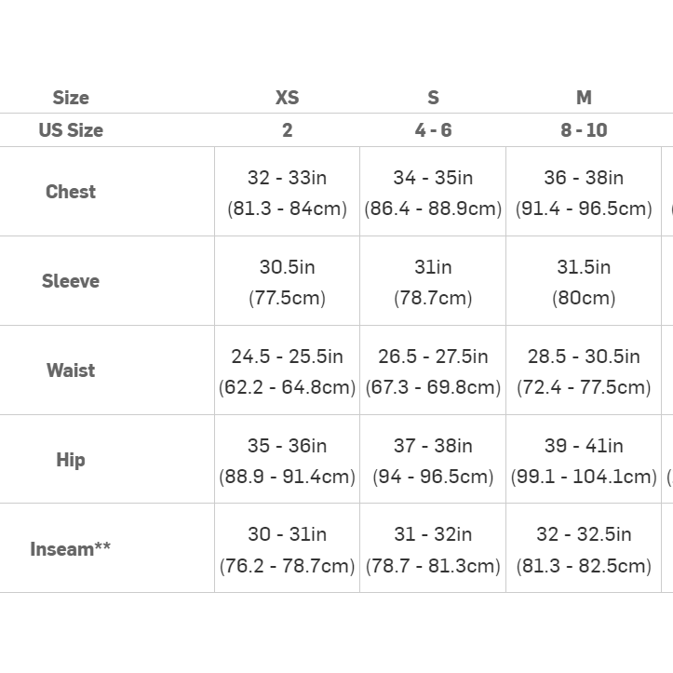The width and height of the screenshot is (673, 673).
Task: Click the US Size 8 - 10 cell
Action: pos(584,130)
